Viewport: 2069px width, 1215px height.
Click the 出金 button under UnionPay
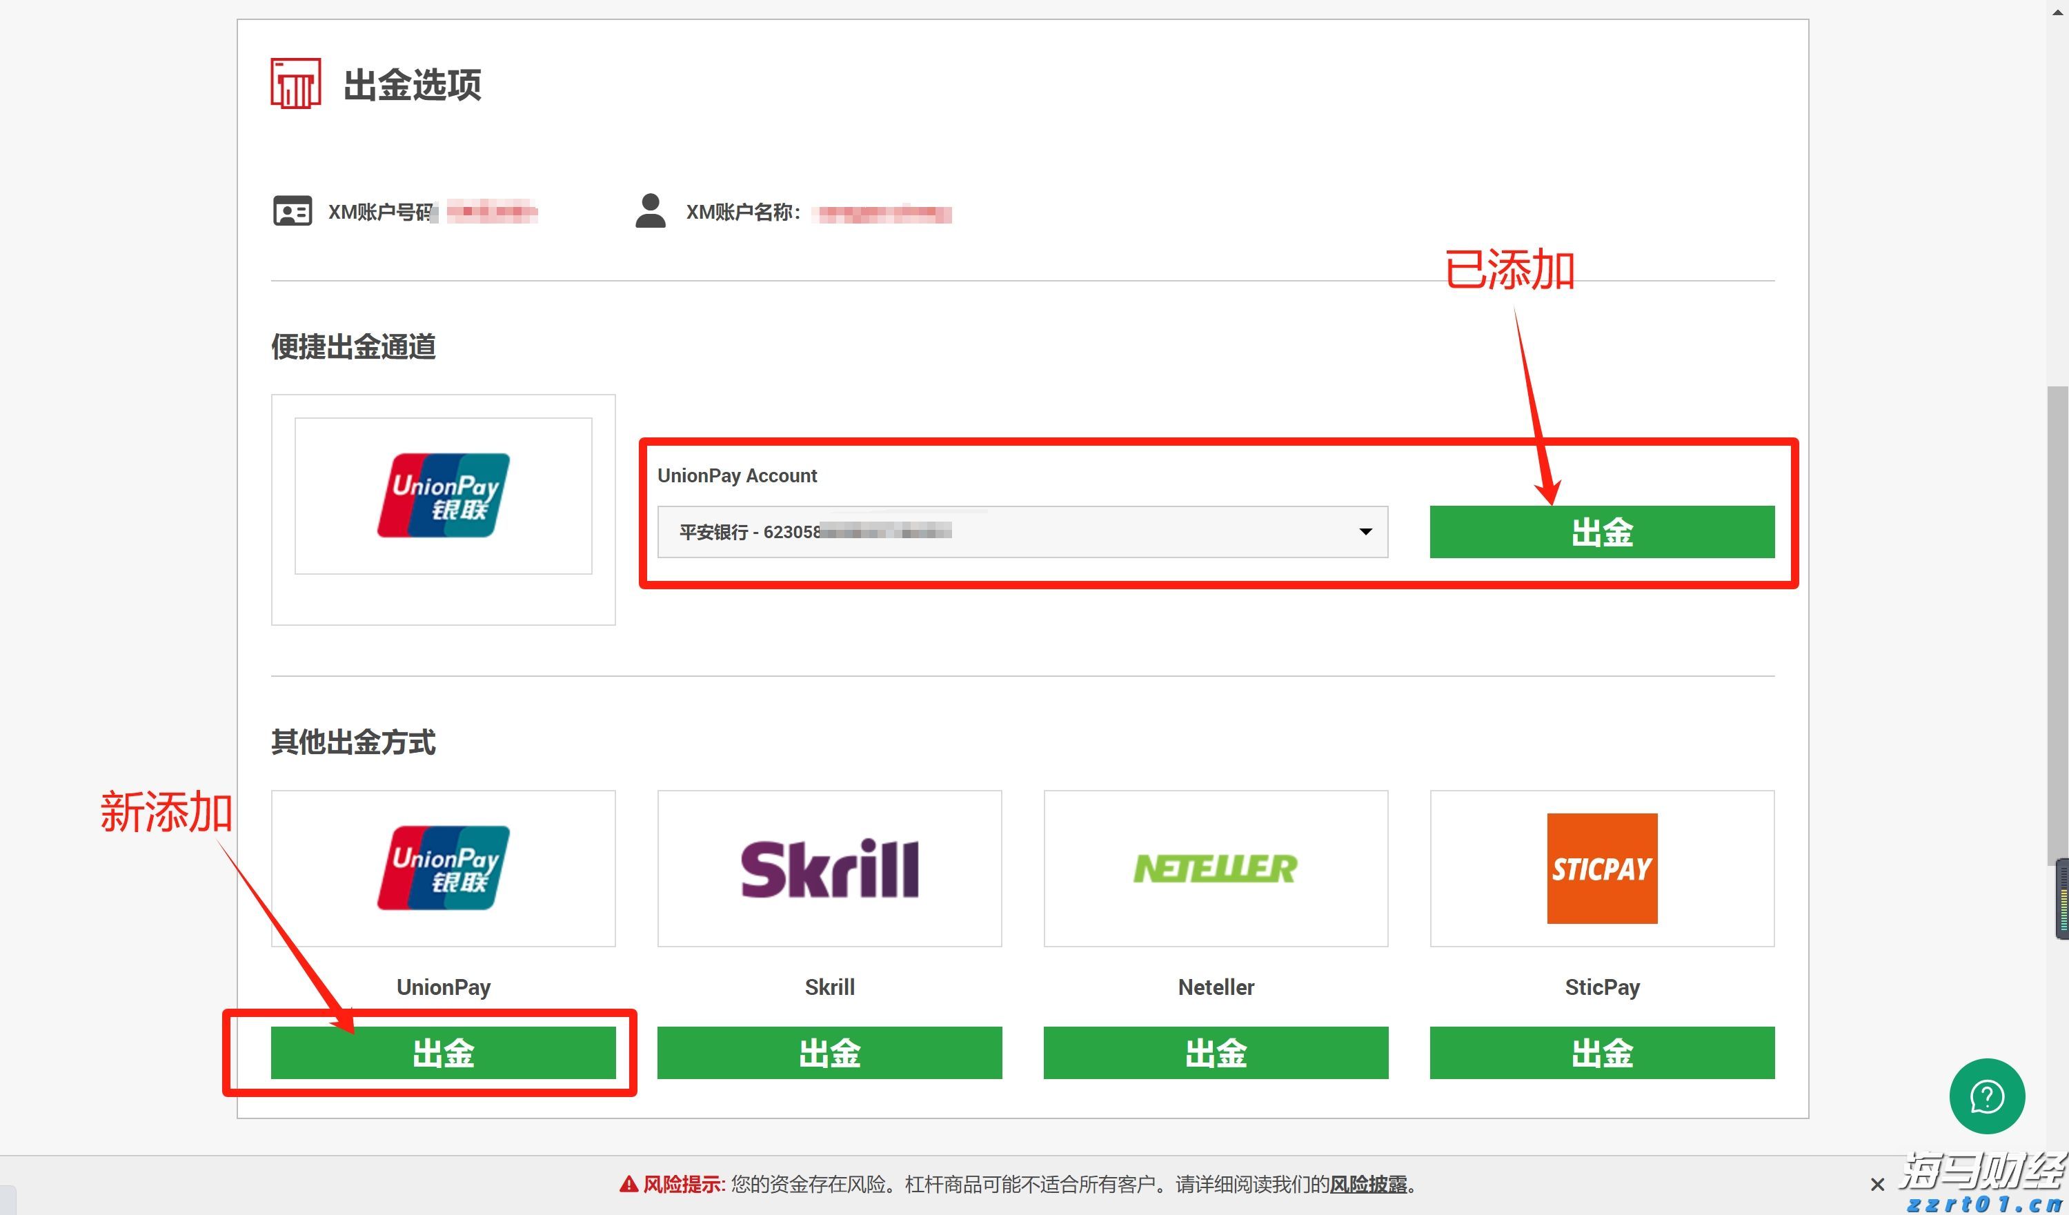[444, 1054]
